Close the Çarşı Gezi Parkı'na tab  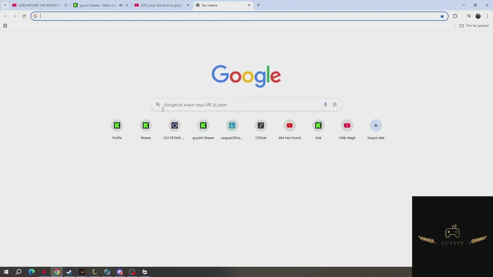pos(188,5)
